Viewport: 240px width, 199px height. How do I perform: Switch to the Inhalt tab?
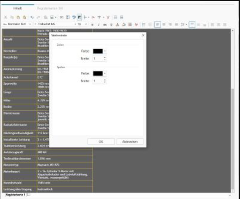[18, 8]
